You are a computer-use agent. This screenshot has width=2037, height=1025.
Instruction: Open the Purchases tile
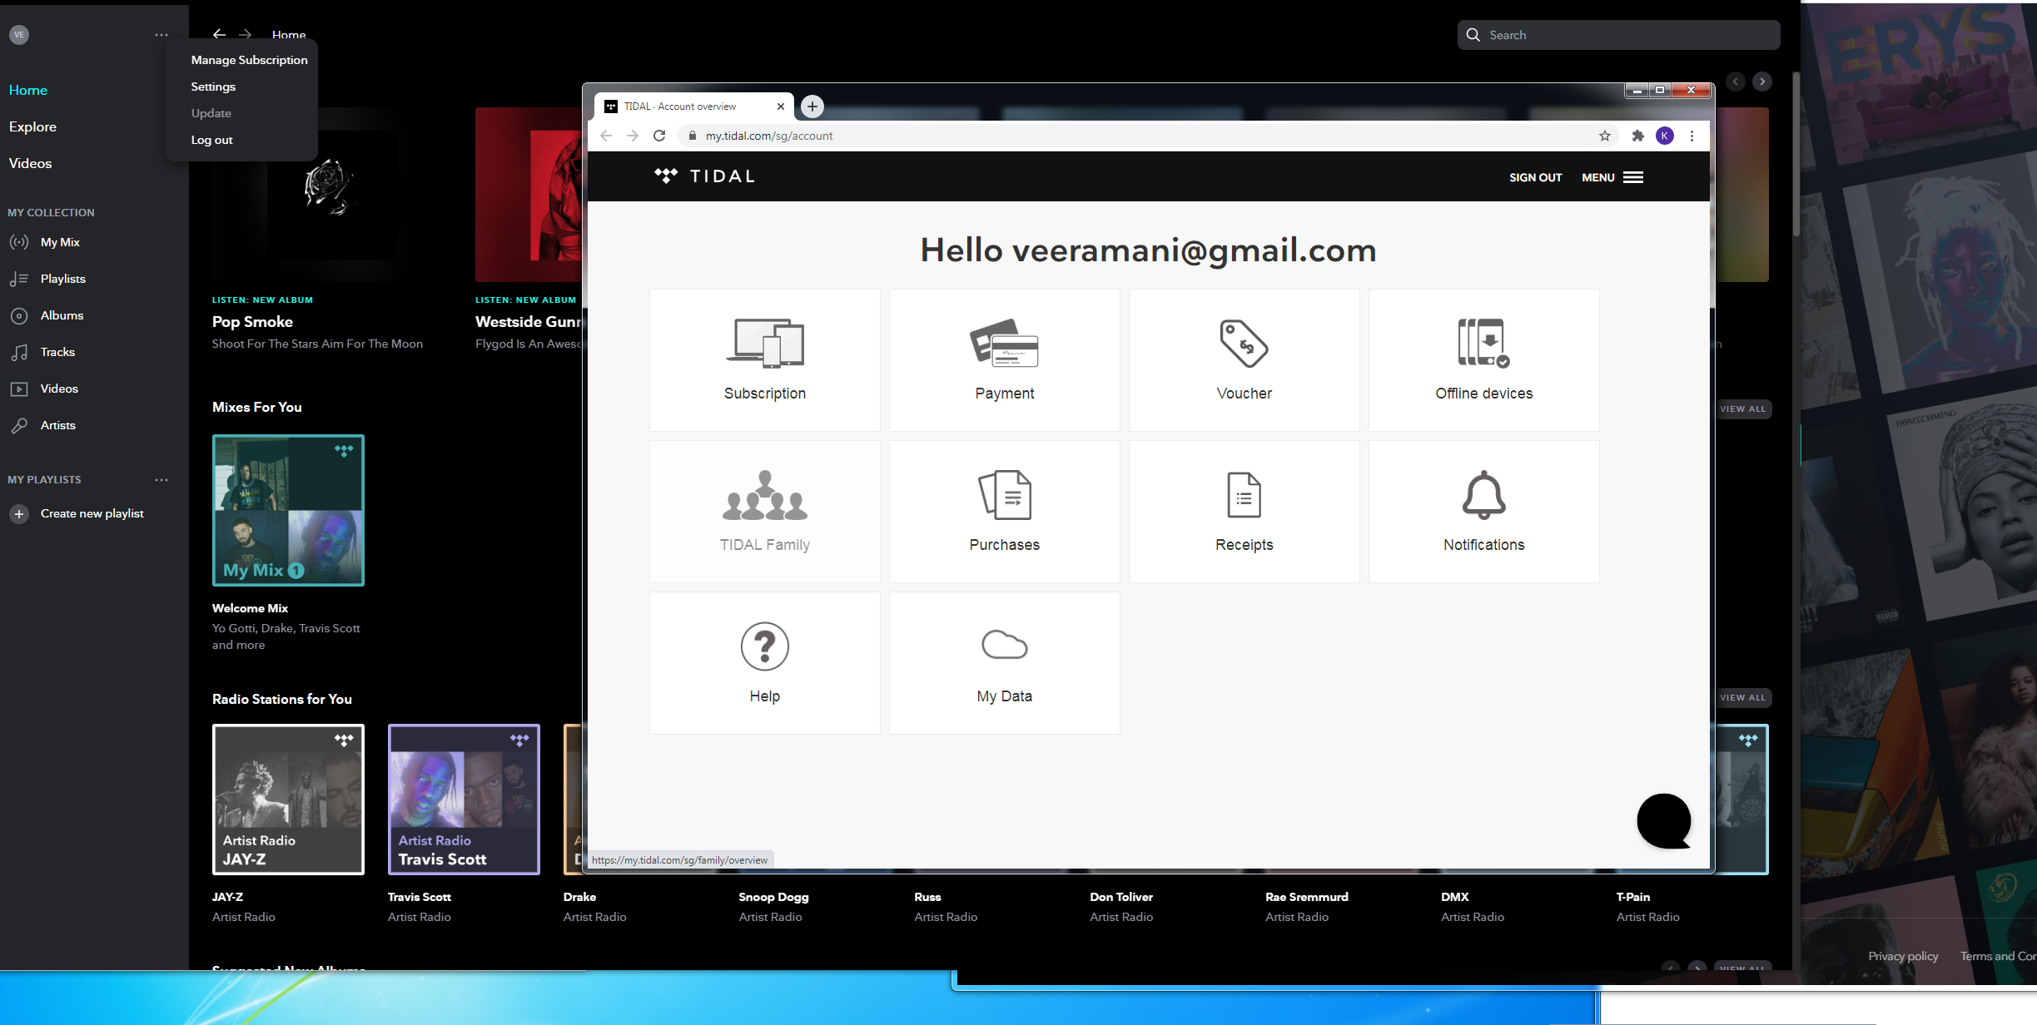pos(1004,511)
